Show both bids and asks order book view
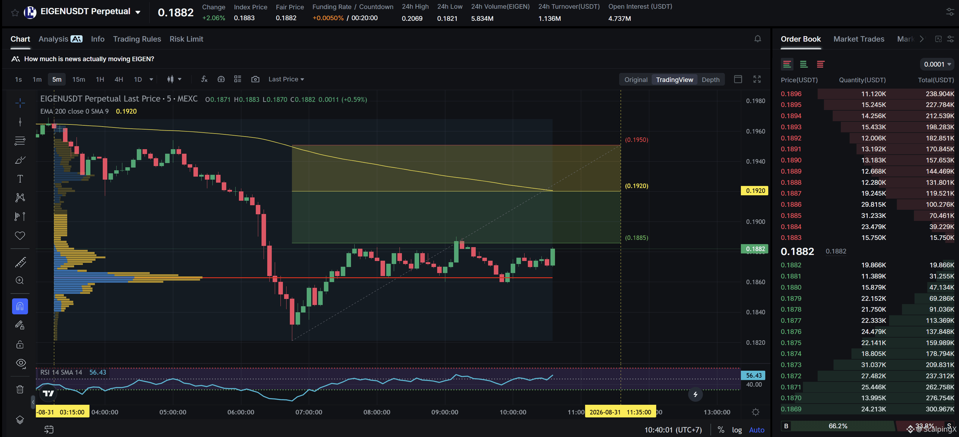 787,64
